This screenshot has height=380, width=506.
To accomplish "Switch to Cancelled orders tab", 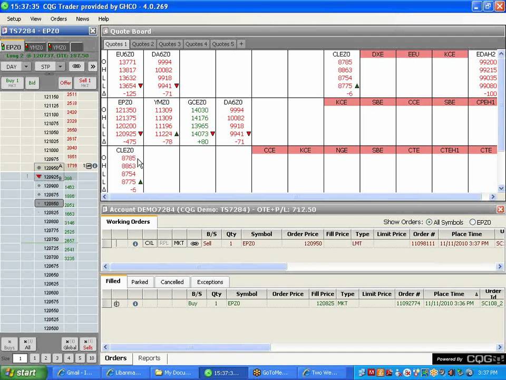I will click(172, 282).
